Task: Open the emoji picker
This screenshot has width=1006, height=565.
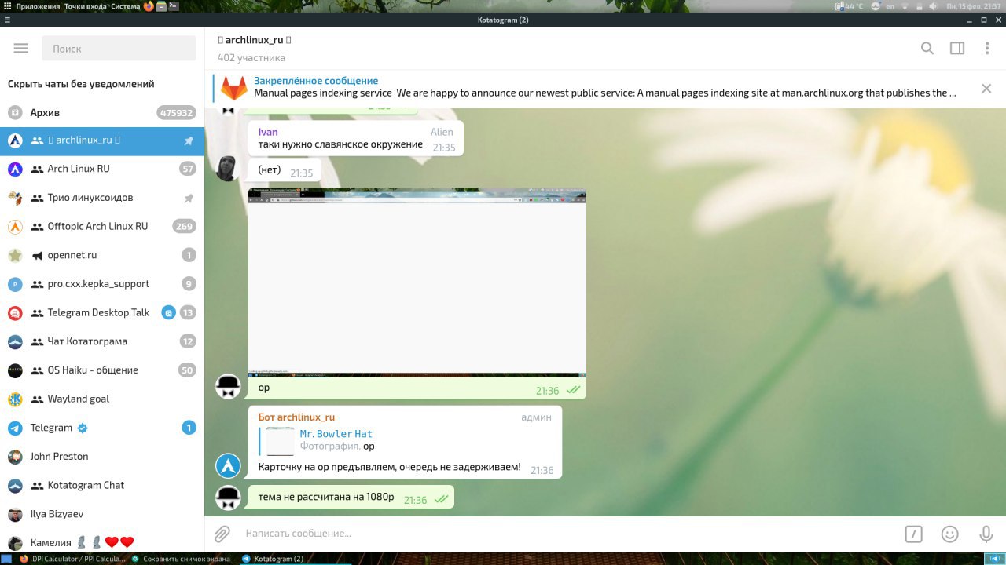Action: [949, 534]
